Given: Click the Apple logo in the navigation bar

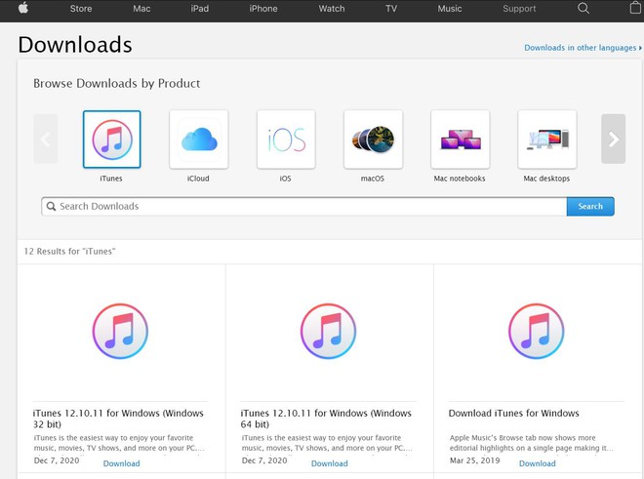Looking at the screenshot, I should [x=23, y=8].
